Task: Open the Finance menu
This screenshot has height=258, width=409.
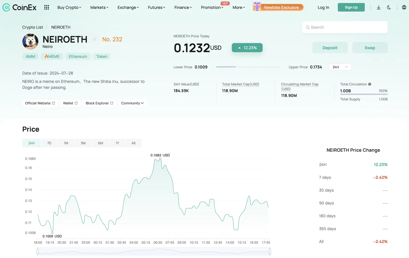Action: click(183, 7)
